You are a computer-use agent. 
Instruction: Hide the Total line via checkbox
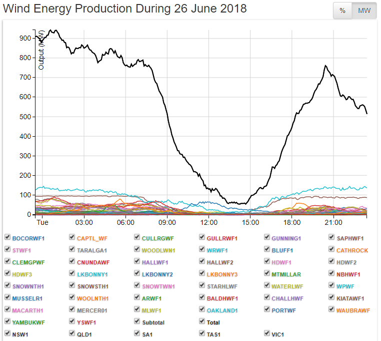coord(202,322)
